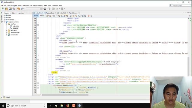Open the Window menu

(55, 5)
